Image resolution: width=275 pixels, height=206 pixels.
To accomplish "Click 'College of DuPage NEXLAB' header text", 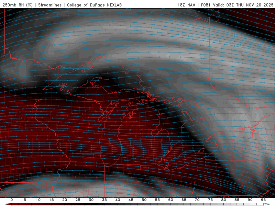I will tap(94, 5).
